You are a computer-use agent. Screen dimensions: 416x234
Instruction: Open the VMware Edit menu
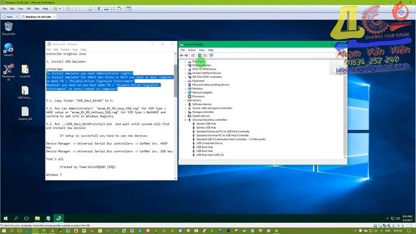pos(12,8)
